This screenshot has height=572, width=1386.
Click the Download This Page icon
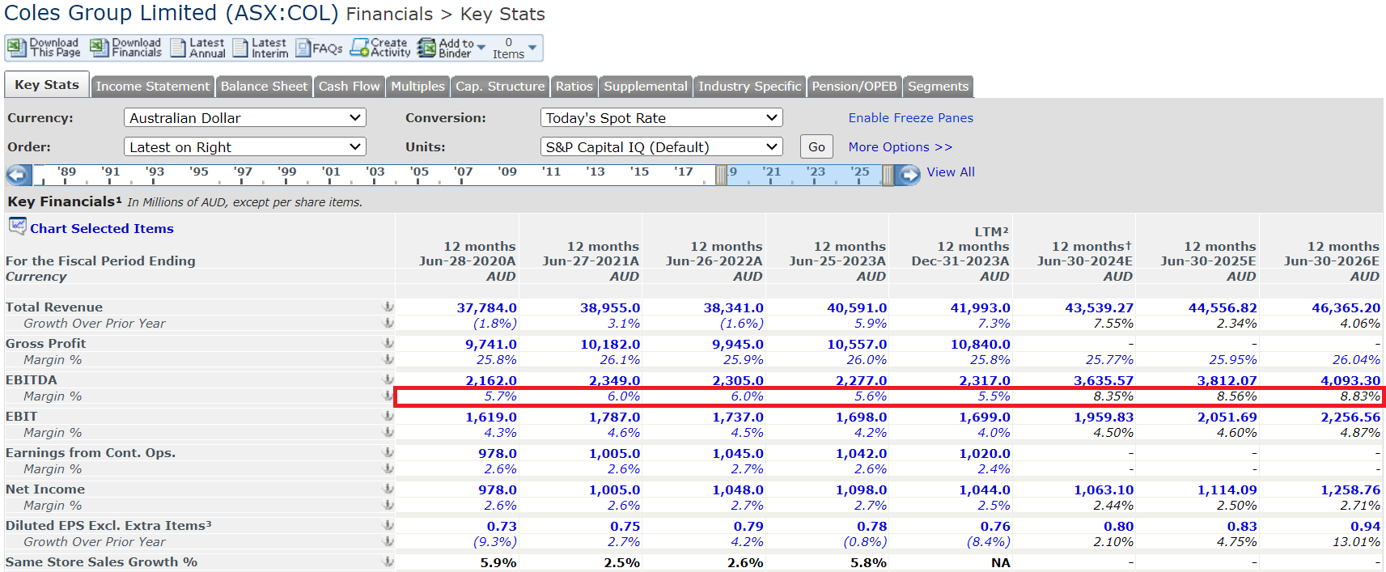(16, 48)
